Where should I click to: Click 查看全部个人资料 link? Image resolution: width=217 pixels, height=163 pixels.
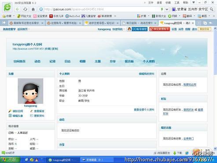(144, 110)
